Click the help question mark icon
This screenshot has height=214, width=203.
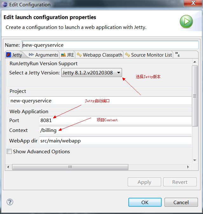click(x=10, y=202)
